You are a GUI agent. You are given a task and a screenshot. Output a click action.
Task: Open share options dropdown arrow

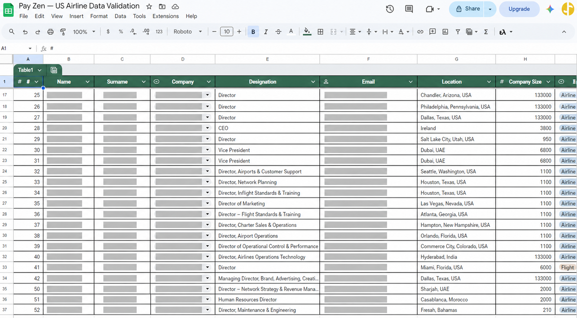pyautogui.click(x=490, y=9)
